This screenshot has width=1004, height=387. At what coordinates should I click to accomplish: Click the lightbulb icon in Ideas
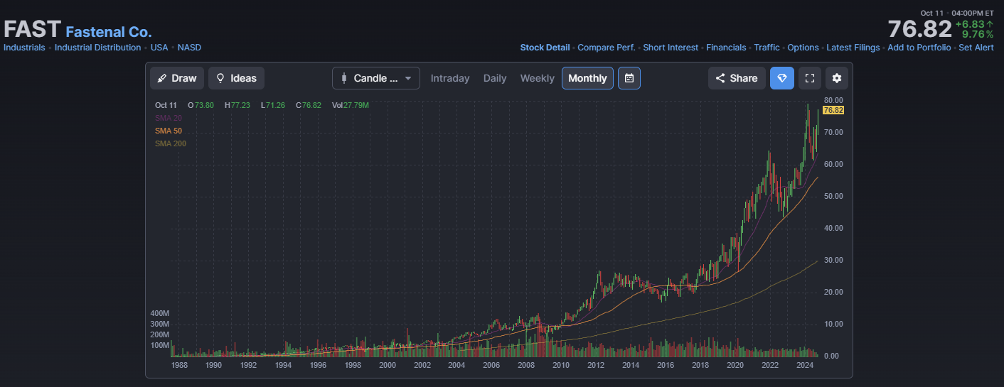[220, 78]
